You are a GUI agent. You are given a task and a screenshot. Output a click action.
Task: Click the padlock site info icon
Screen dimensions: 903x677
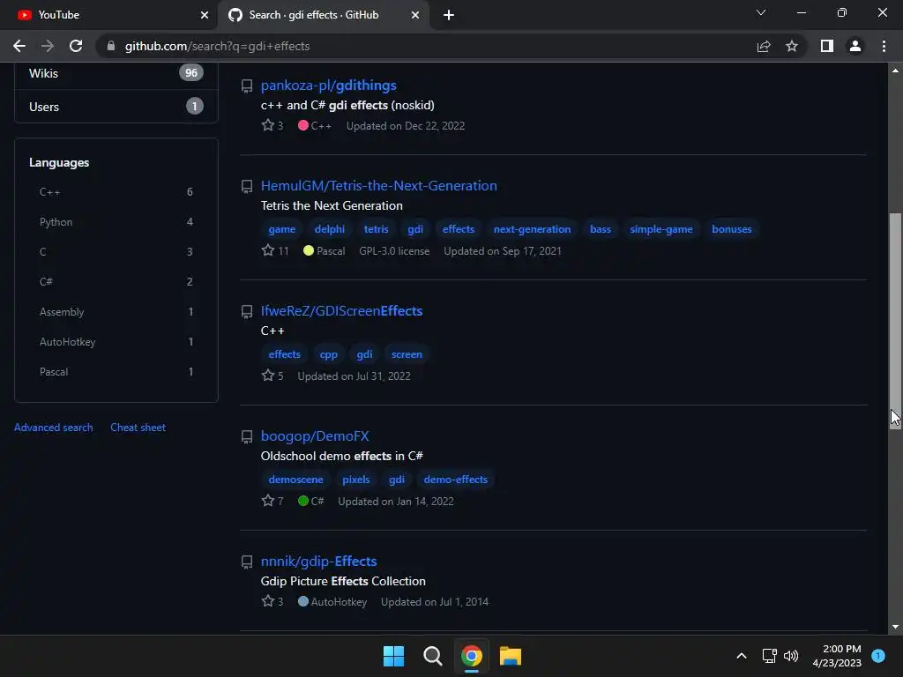click(x=111, y=46)
